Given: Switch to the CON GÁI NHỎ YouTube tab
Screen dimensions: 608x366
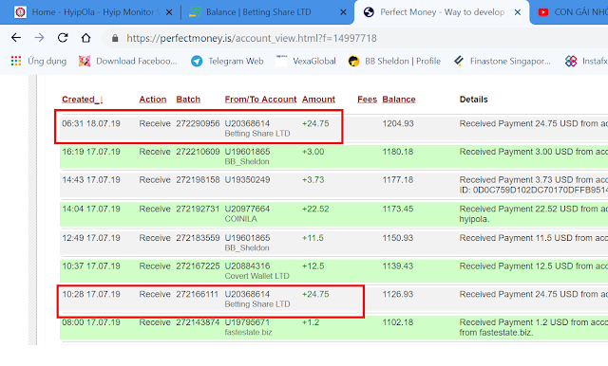Looking at the screenshot, I should click(570, 12).
